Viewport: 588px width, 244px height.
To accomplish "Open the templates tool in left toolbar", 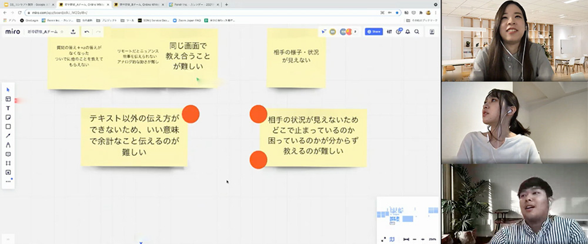I will point(8,99).
